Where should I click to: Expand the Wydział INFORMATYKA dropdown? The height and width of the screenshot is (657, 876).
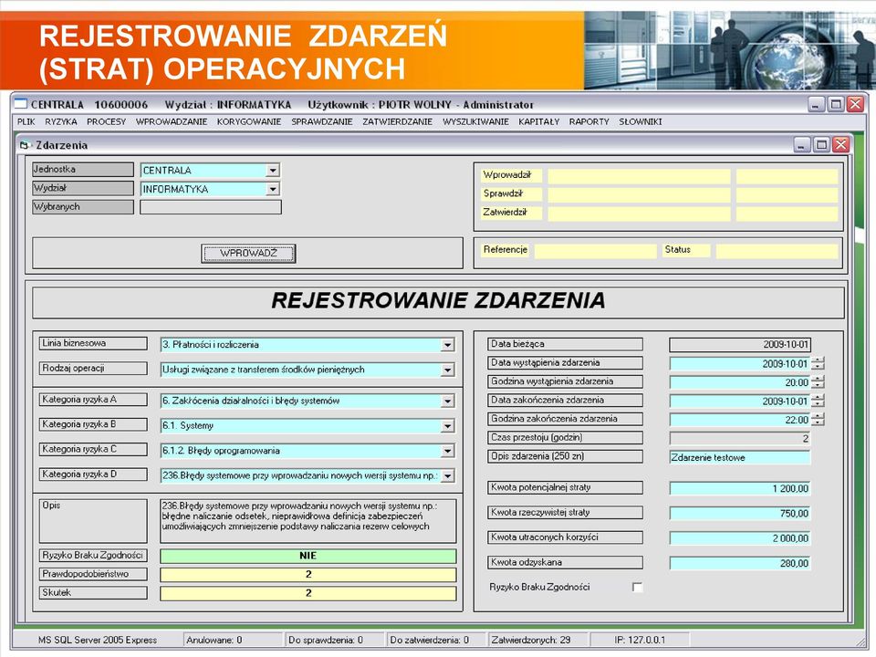[x=273, y=190]
